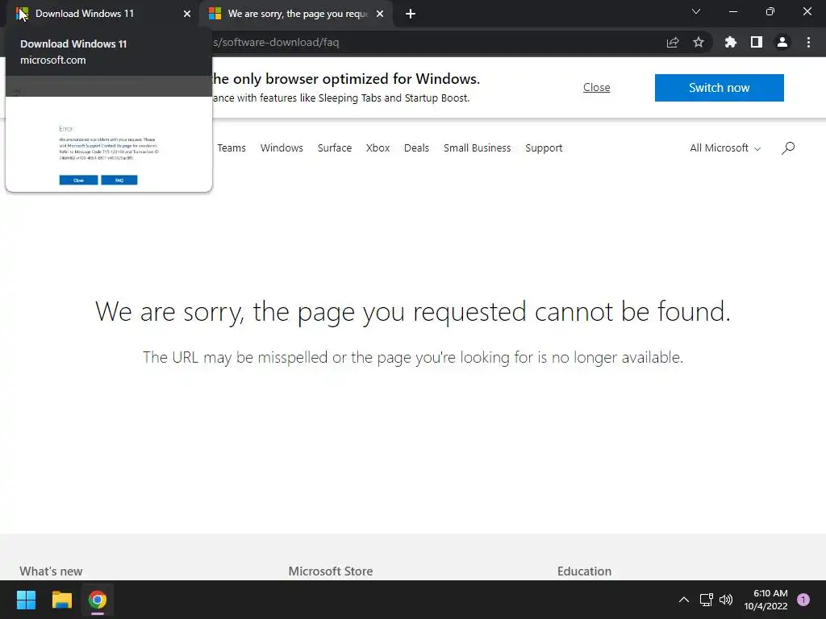Restore down the Chrome window
Screen dimensions: 826x619
(770, 11)
